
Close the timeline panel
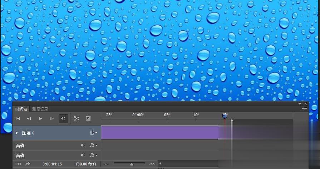pos(305,104)
